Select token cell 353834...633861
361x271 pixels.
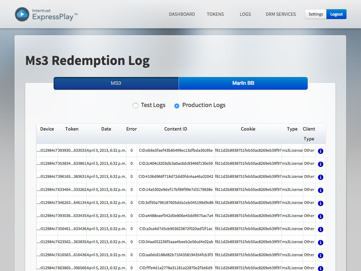[72, 163]
